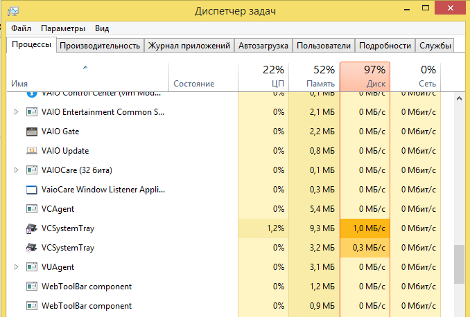Click the vertical scrollbar thumb
The image size is (470, 317).
pyautogui.click(x=459, y=264)
